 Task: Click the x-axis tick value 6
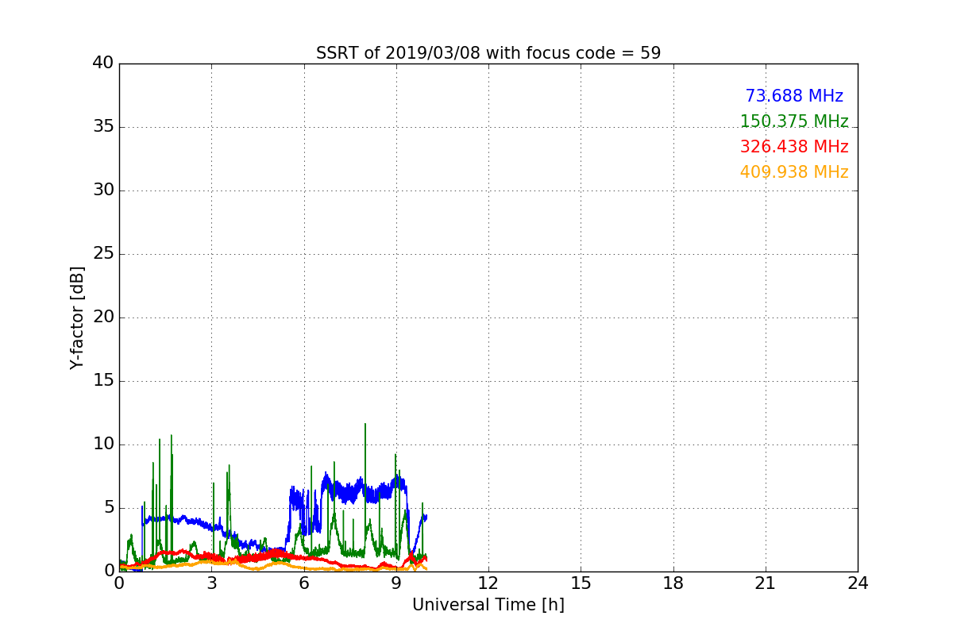click(x=304, y=583)
